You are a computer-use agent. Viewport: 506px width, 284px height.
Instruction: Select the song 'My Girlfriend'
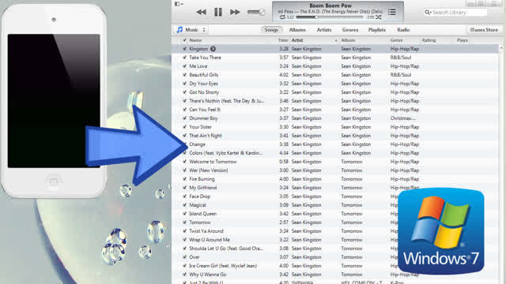click(x=202, y=188)
